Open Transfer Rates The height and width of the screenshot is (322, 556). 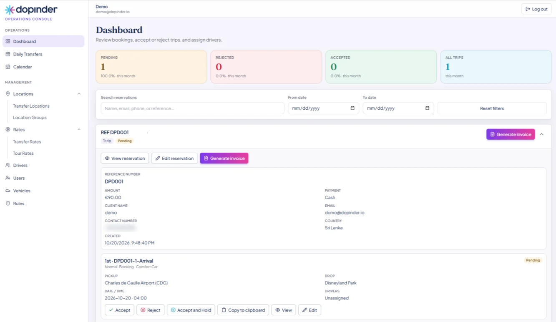pos(27,142)
